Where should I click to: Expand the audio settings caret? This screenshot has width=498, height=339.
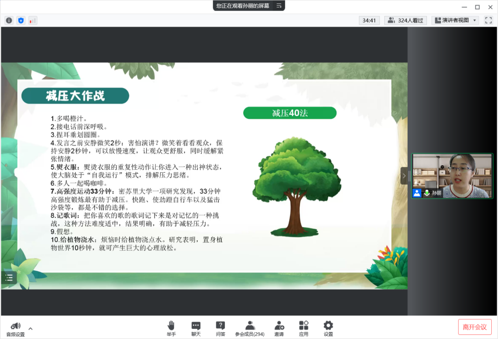[31, 329]
